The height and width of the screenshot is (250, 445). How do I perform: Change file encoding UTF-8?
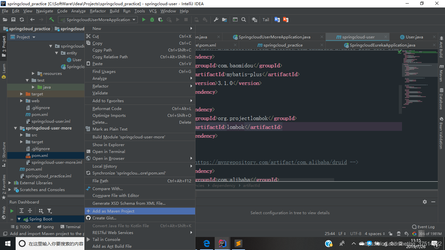356,234
